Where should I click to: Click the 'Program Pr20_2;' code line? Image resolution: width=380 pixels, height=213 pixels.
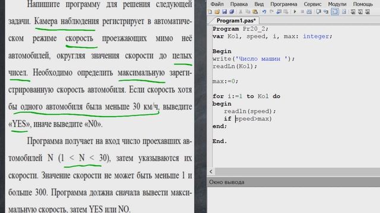click(240, 29)
